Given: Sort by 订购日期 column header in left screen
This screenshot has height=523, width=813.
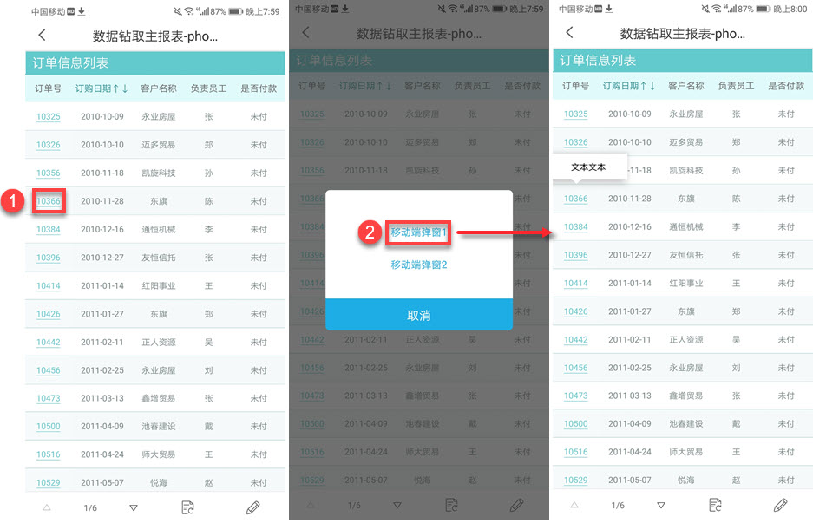Looking at the screenshot, I should (x=102, y=88).
